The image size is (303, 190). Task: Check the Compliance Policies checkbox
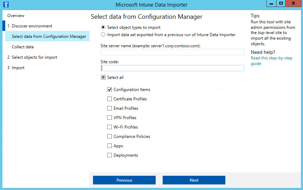110,137
